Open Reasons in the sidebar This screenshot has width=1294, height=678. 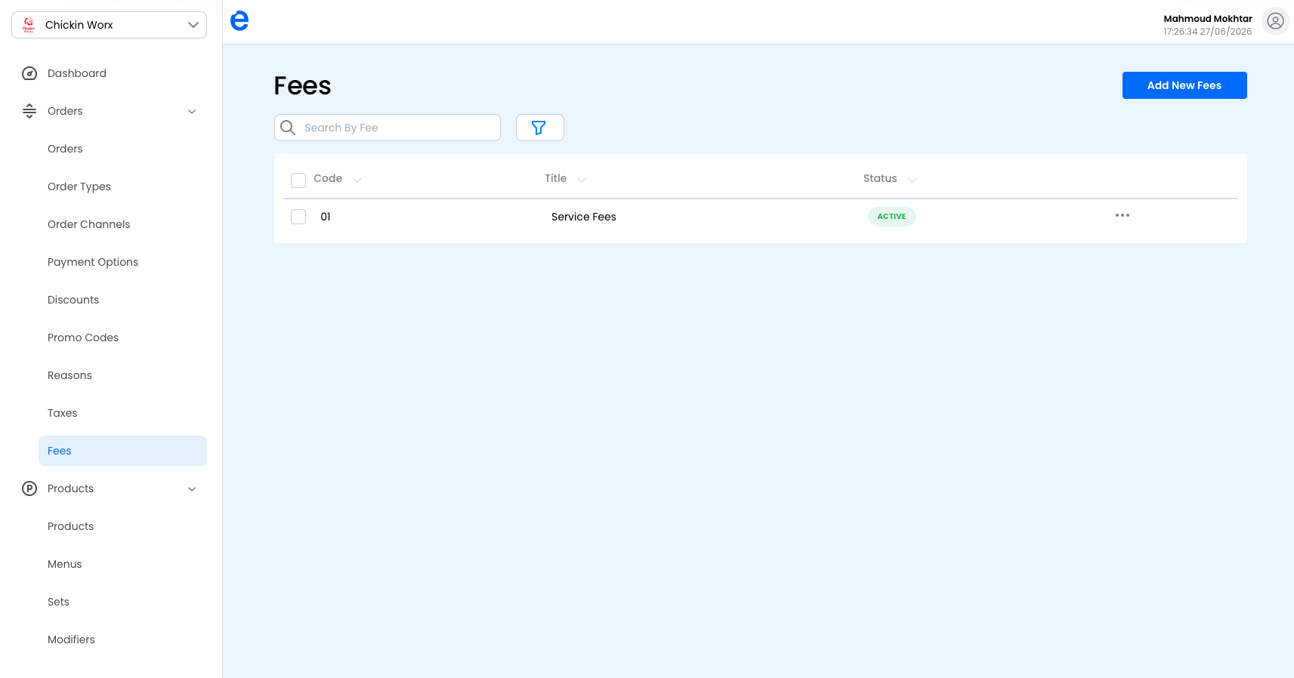pyautogui.click(x=69, y=375)
